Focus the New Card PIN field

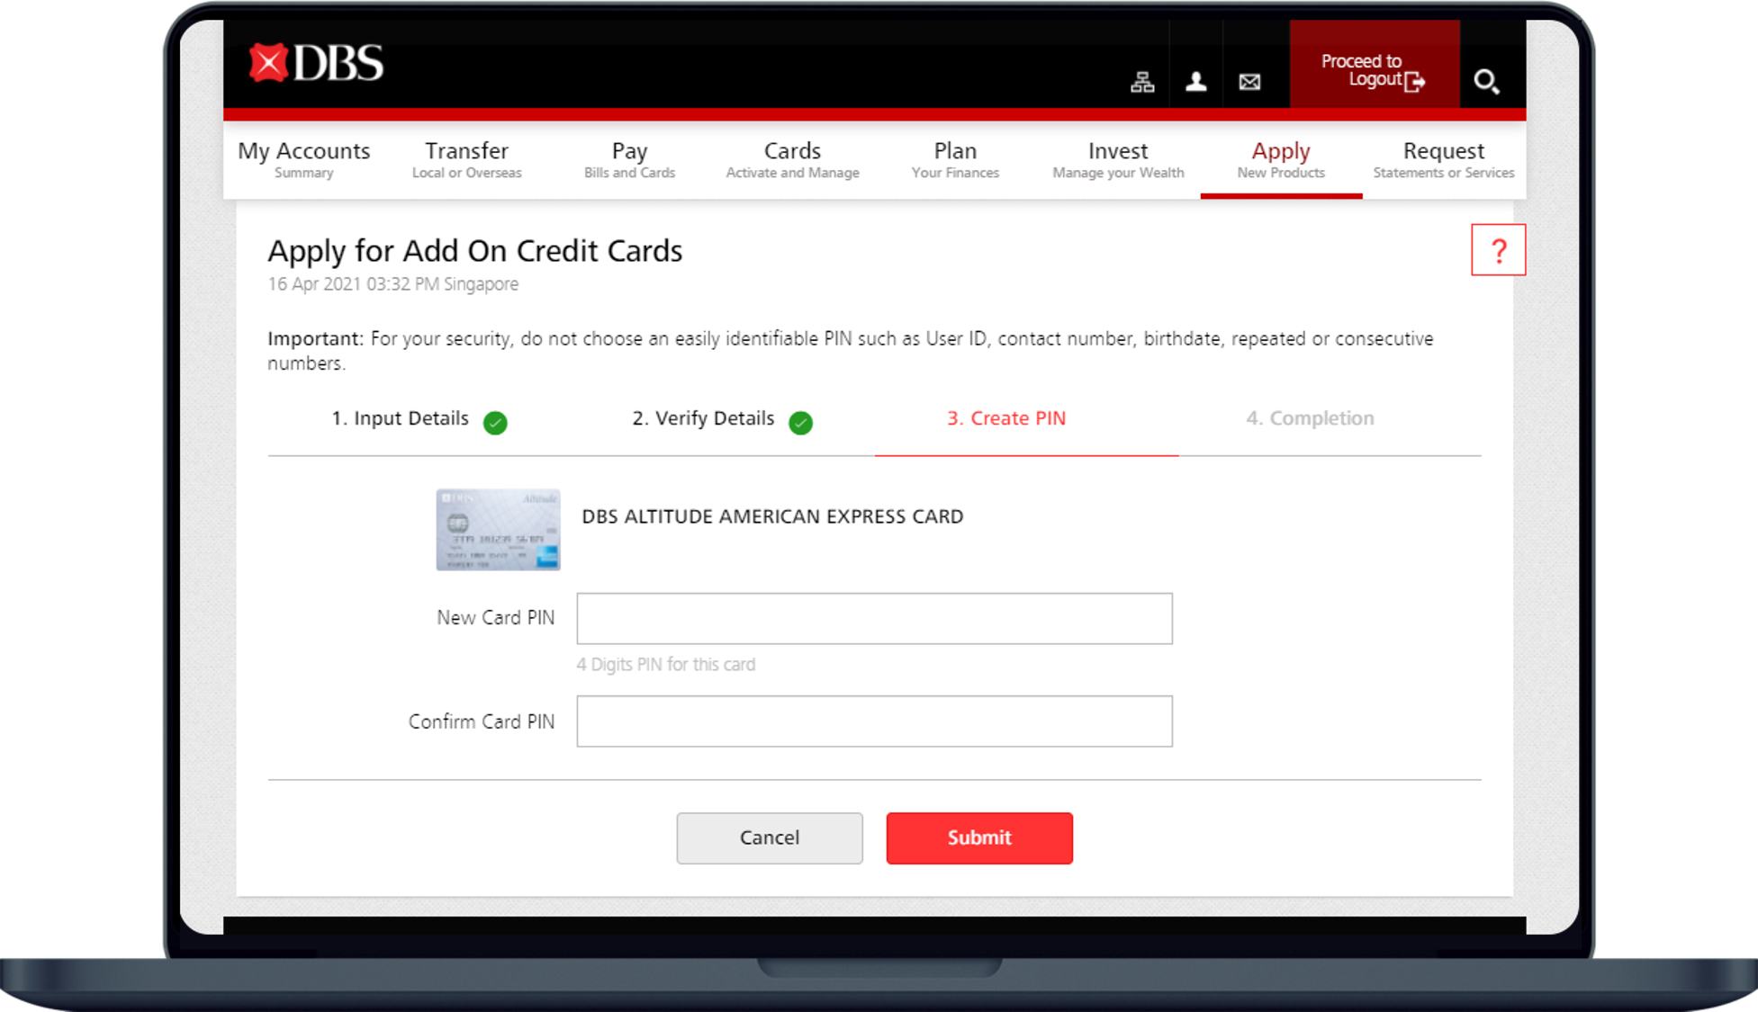[x=874, y=618]
